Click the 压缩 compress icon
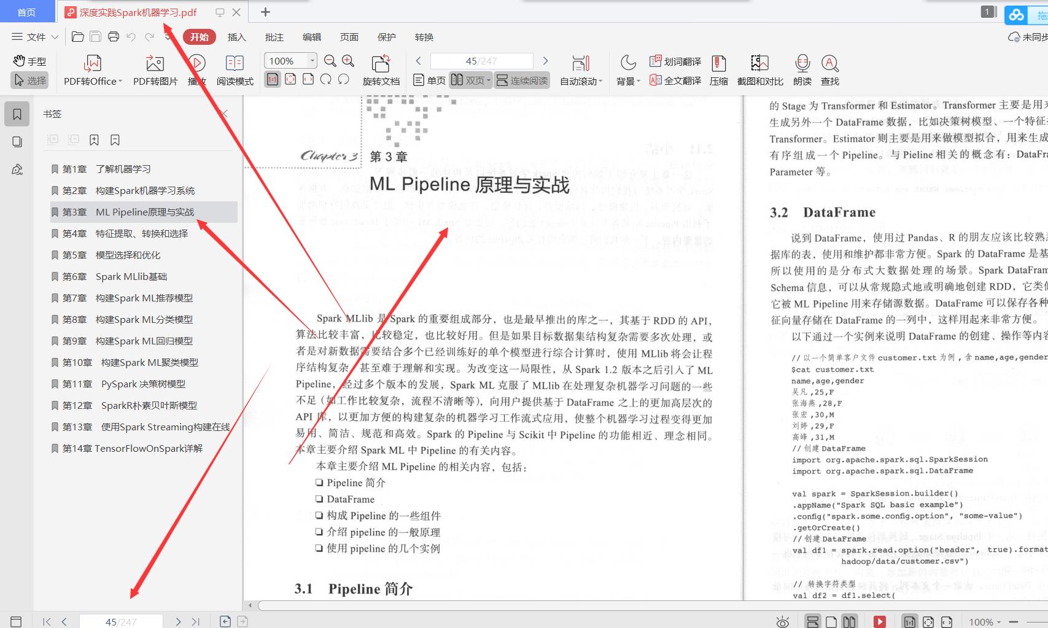This screenshot has width=1048, height=628. click(719, 71)
